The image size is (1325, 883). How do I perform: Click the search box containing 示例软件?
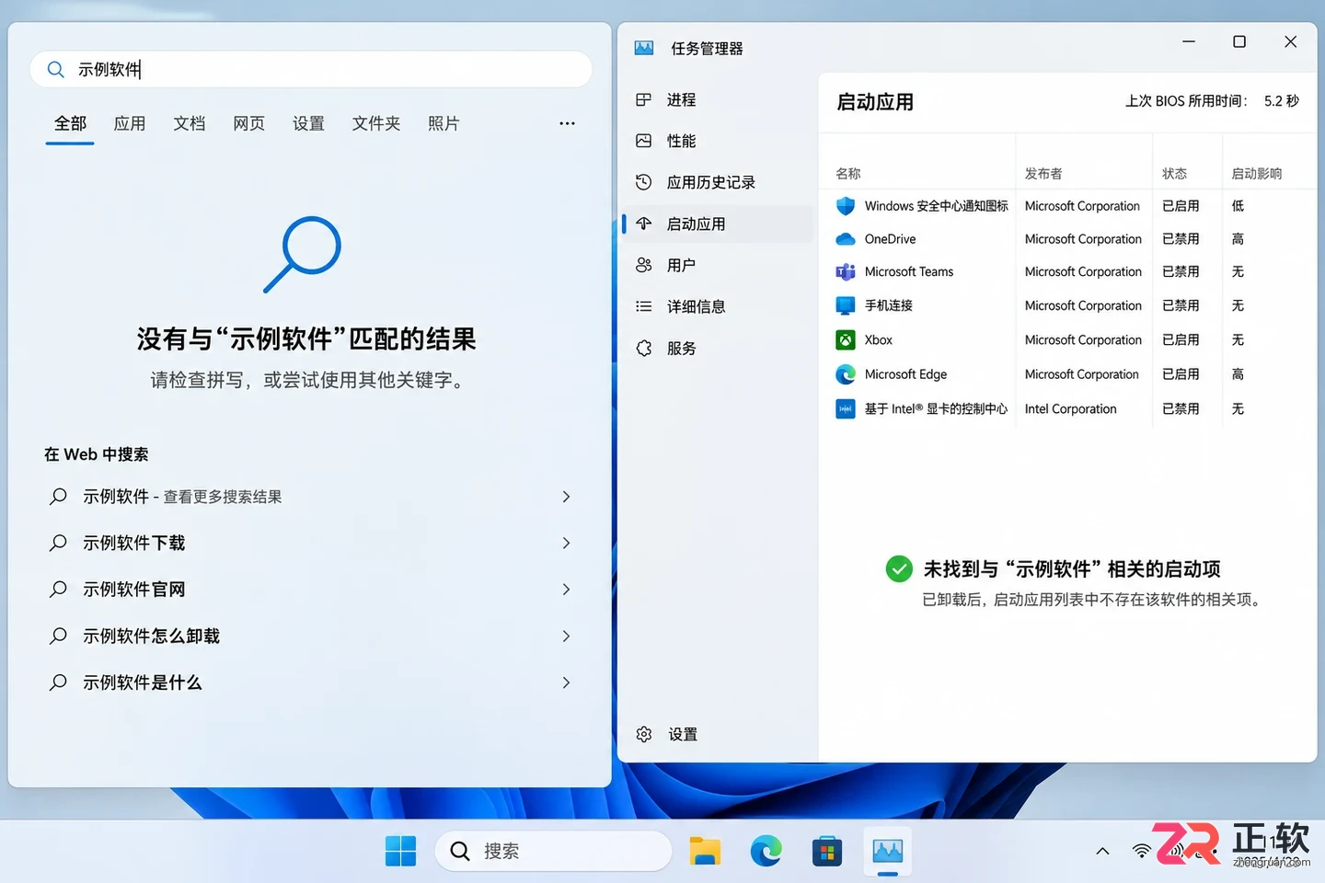(311, 69)
